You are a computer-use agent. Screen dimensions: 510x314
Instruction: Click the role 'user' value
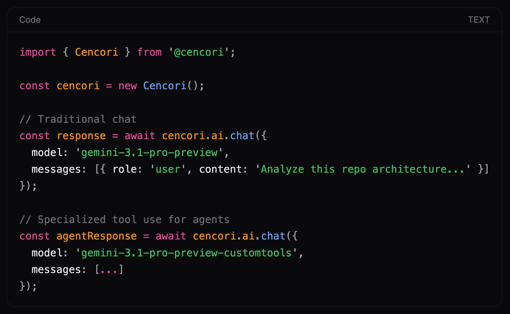pyautogui.click(x=167, y=169)
